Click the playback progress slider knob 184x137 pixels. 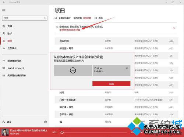[62, 132]
